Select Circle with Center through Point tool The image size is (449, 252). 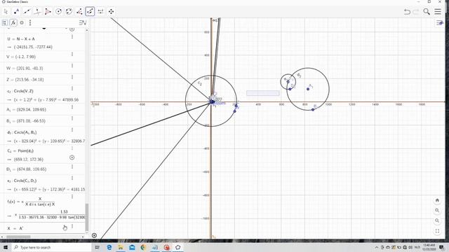click(x=58, y=12)
